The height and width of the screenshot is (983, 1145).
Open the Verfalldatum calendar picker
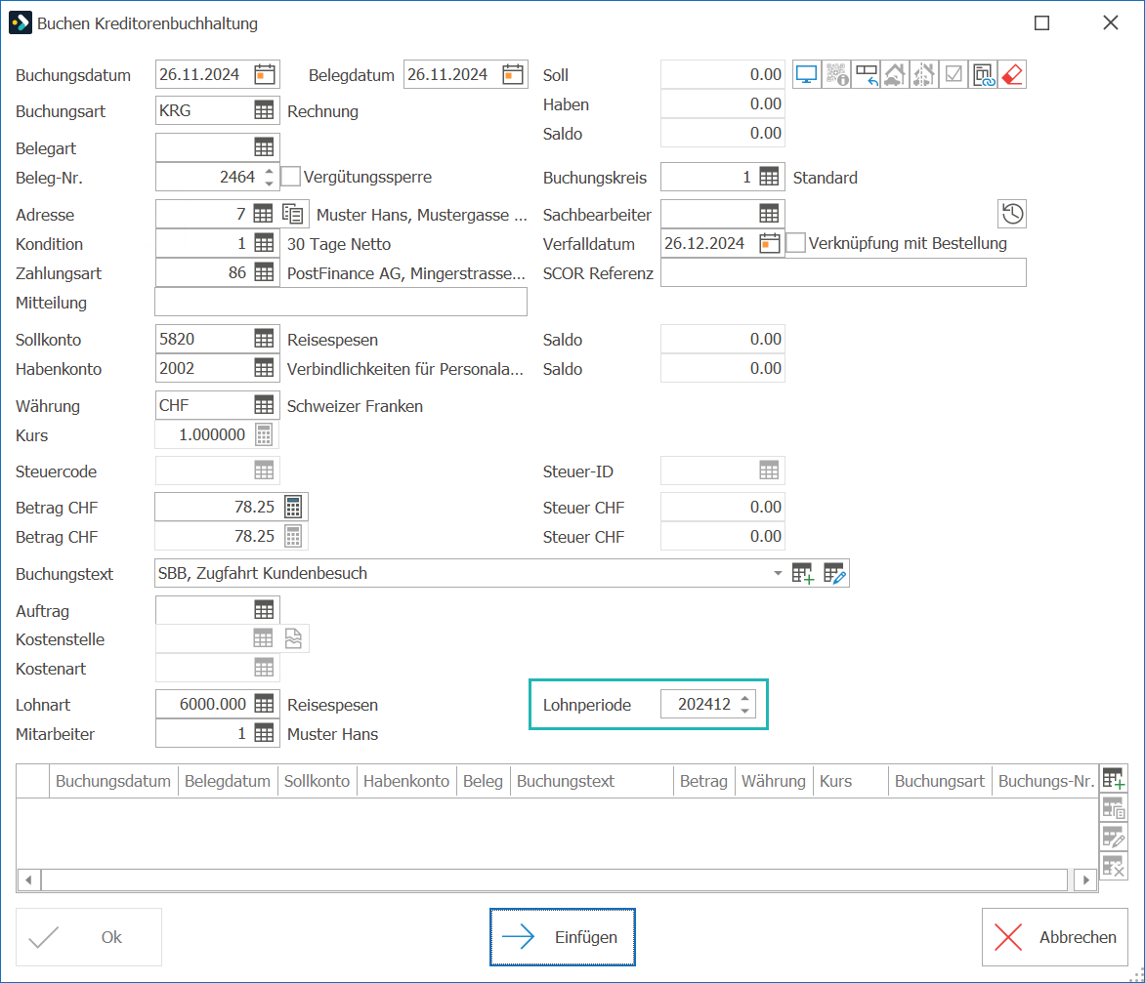769,243
